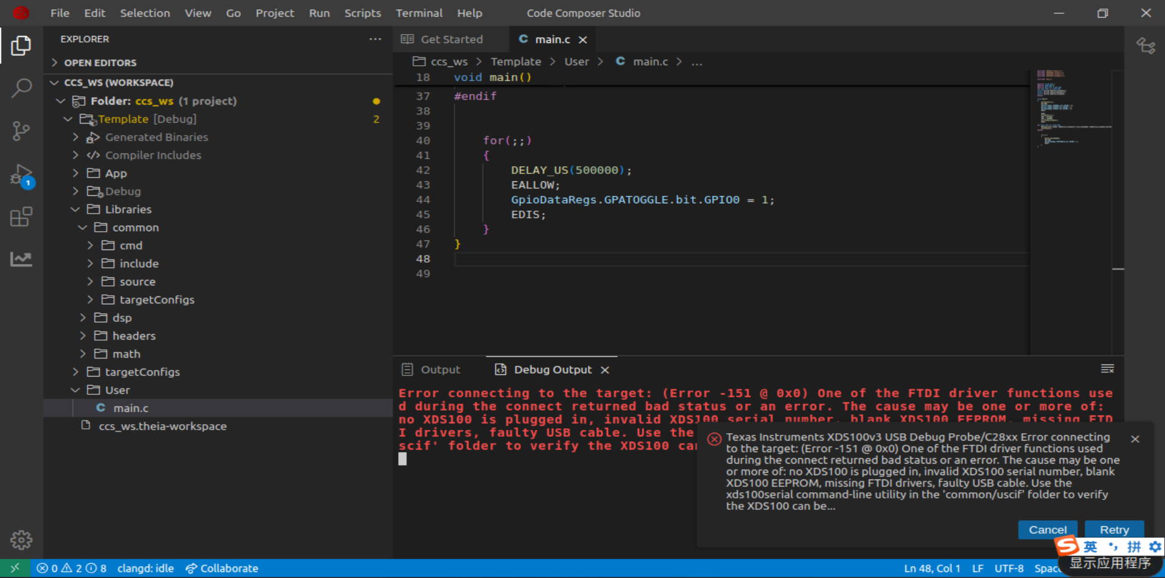1165x578 pixels.
Task: Open Explorer's more actions ellipsis
Action: pyautogui.click(x=375, y=39)
